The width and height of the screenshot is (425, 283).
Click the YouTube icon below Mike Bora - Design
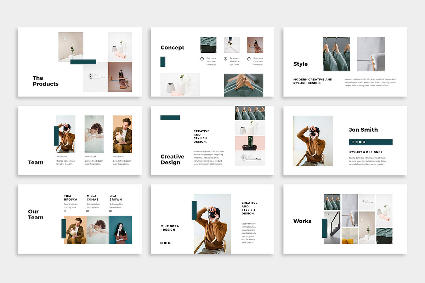tap(165, 243)
